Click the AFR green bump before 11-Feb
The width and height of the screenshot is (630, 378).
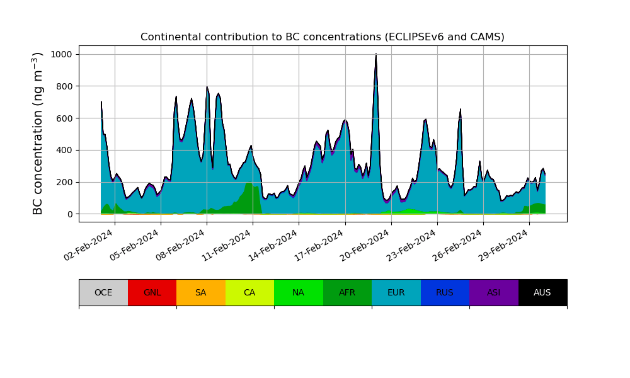point(248,199)
